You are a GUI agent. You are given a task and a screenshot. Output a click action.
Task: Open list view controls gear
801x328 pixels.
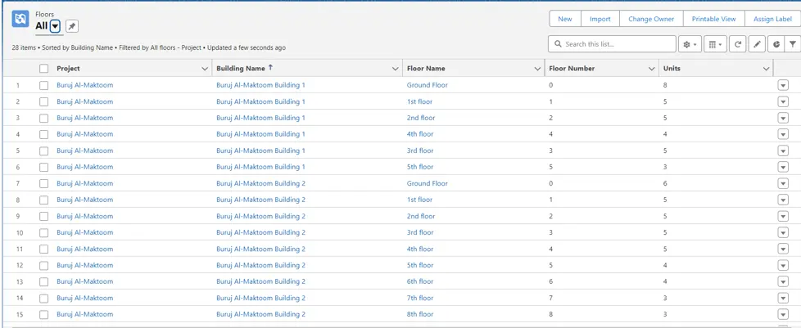click(690, 44)
